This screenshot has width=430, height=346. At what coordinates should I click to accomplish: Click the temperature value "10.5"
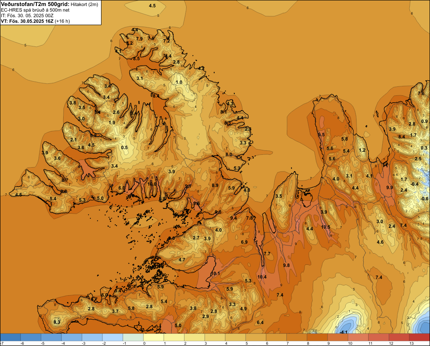(326, 227)
